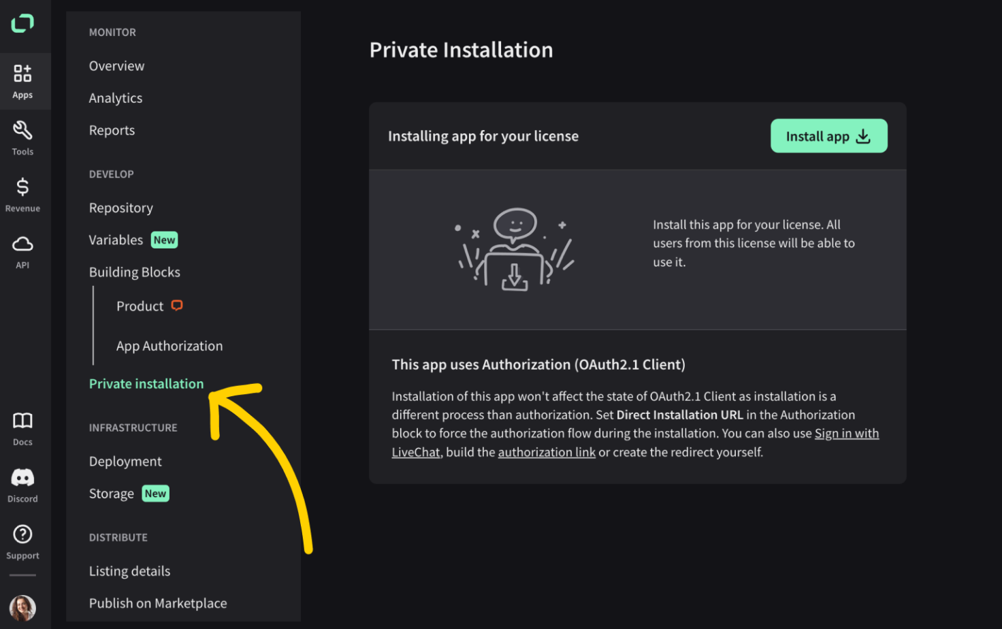The image size is (1002, 629).
Task: Follow the Sign in with LiveChat link
Action: 635,442
